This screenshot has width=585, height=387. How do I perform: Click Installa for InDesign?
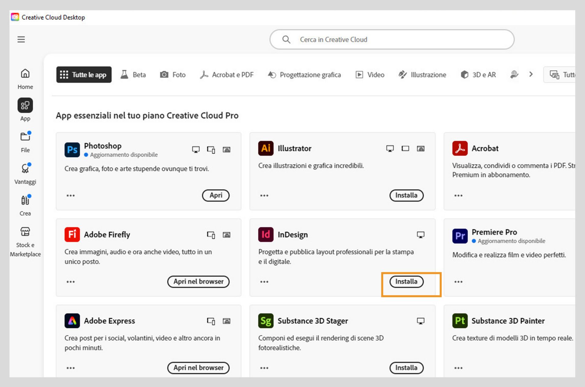coord(406,282)
